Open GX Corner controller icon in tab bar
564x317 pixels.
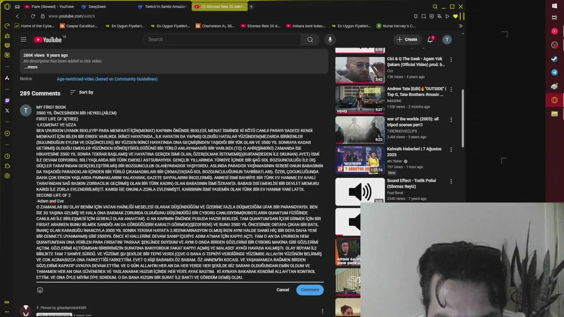(17, 7)
